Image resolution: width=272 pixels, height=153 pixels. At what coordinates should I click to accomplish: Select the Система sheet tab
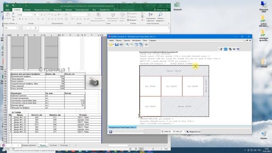53,145
